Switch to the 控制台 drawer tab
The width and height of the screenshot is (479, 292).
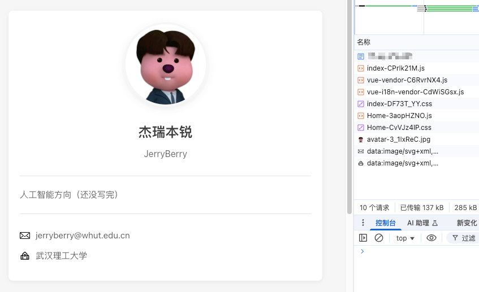click(x=386, y=223)
